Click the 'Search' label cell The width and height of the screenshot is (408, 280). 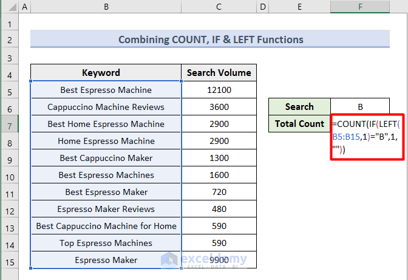(299, 107)
